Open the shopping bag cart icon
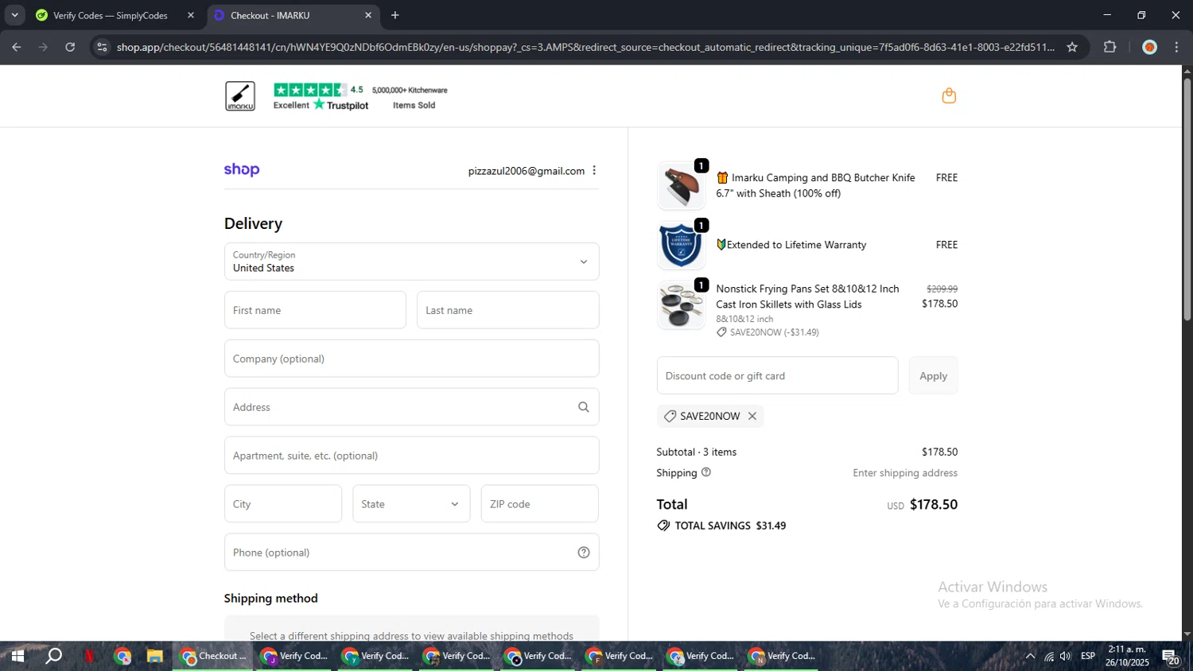 pyautogui.click(x=948, y=96)
